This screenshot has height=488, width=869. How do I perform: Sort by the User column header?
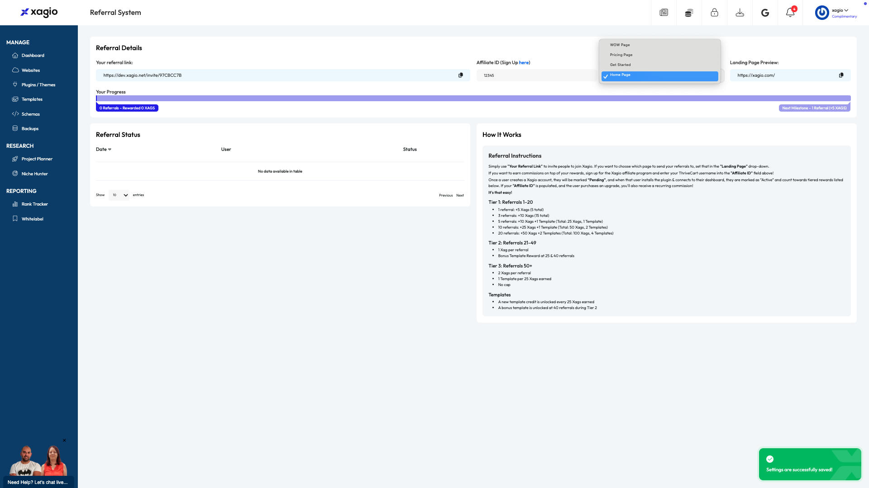(x=226, y=149)
